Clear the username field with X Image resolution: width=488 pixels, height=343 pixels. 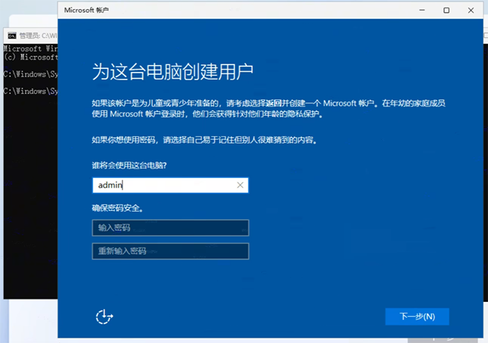[240, 185]
